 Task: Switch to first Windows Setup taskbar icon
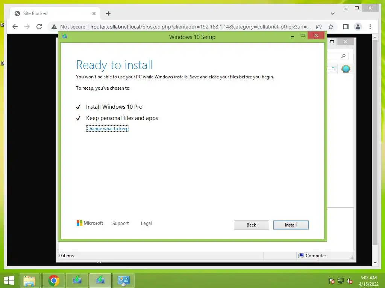click(77, 280)
